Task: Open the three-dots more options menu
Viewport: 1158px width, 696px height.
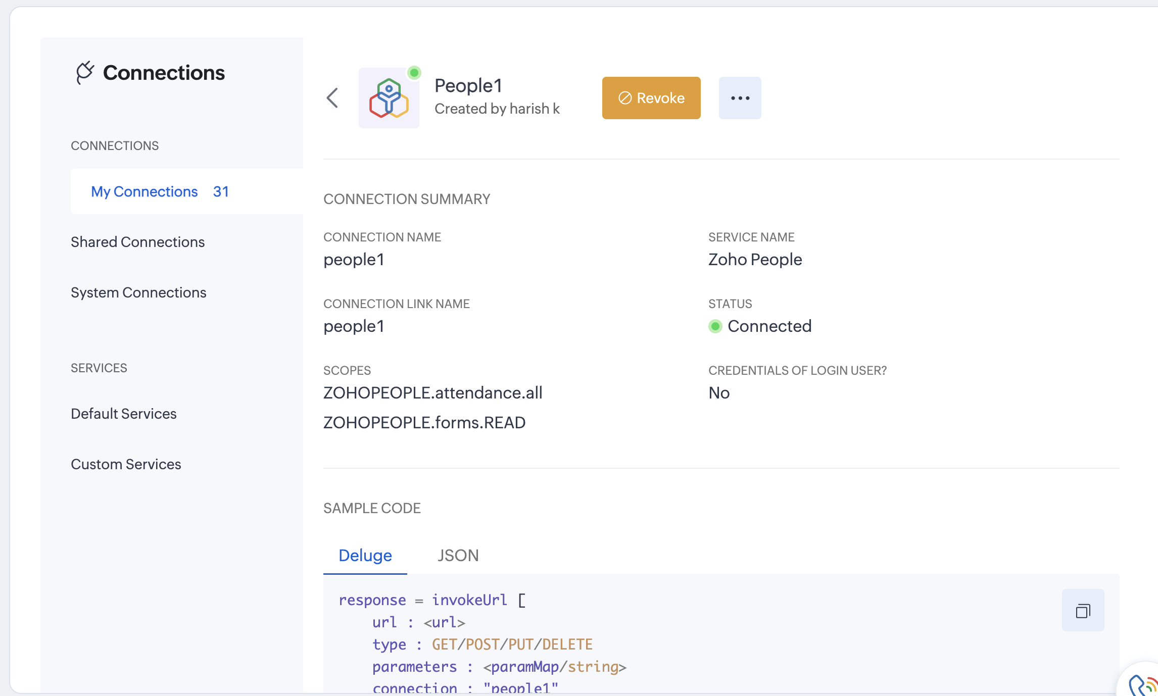Action: click(740, 98)
